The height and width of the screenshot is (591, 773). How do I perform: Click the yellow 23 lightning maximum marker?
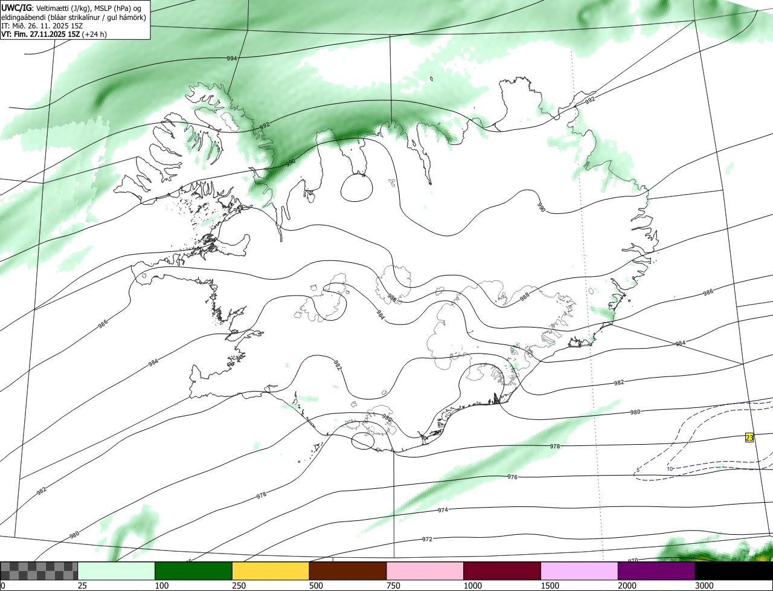click(x=749, y=438)
